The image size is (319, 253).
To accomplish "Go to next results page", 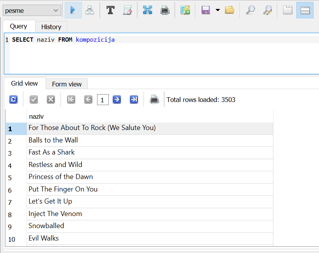I will [117, 100].
